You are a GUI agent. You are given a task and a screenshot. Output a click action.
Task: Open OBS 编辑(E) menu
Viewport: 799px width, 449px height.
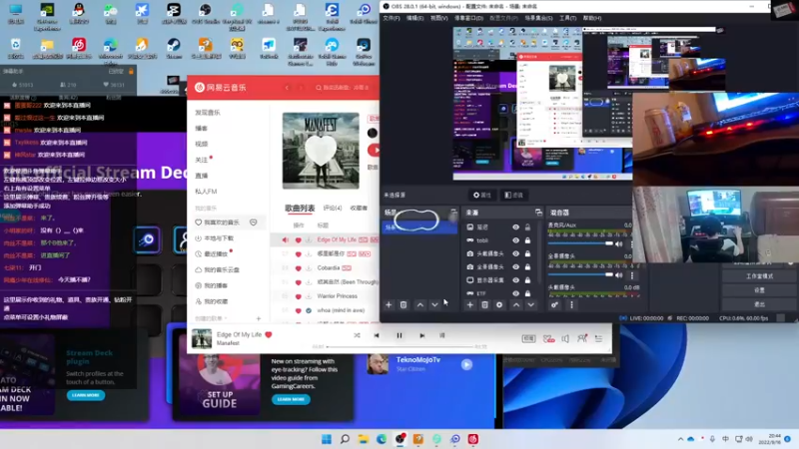click(x=414, y=18)
